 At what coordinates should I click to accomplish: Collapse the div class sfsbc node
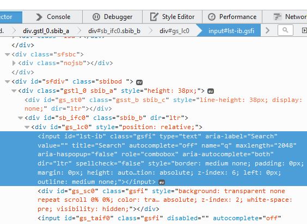tap(8, 54)
